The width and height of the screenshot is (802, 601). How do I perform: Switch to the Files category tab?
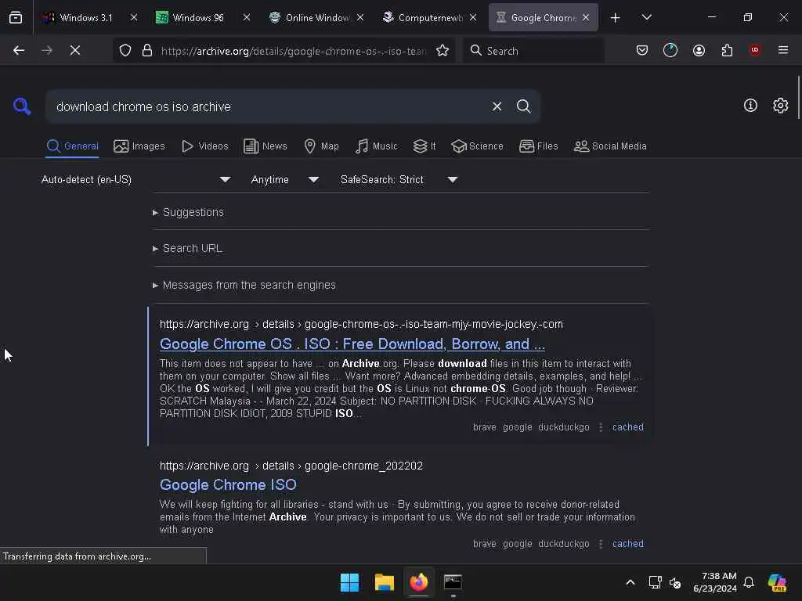(538, 146)
